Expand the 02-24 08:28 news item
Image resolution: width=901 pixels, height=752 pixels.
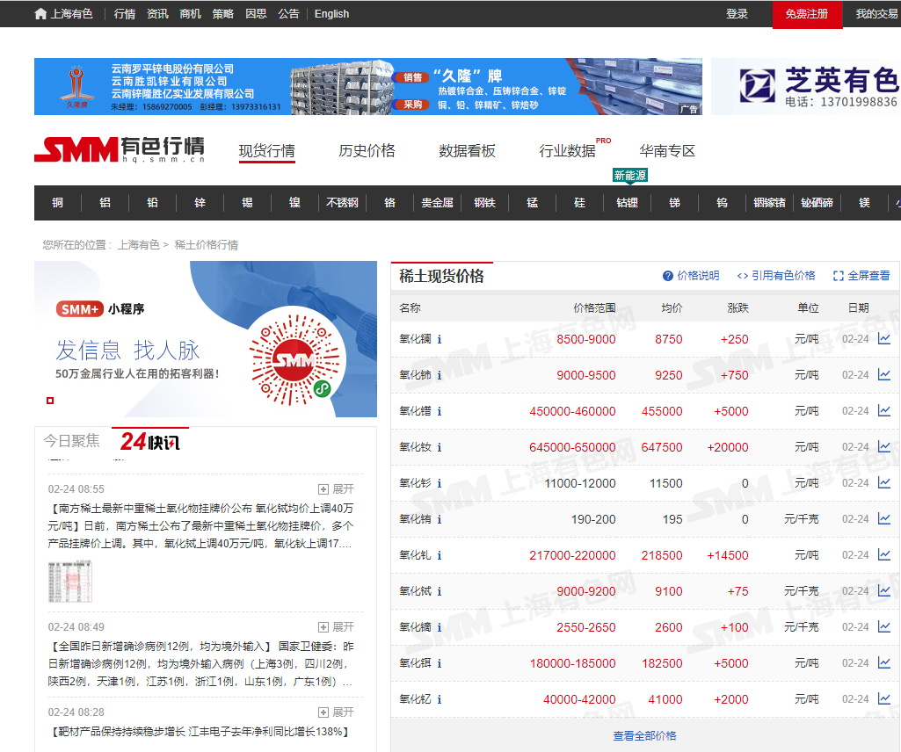pos(336,712)
